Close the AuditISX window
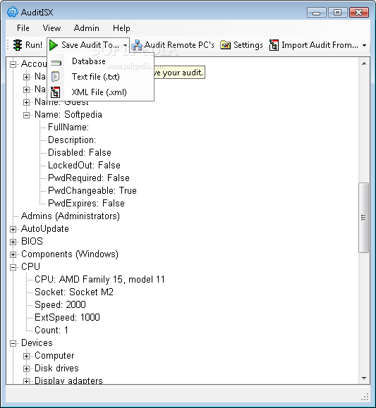 359,12
